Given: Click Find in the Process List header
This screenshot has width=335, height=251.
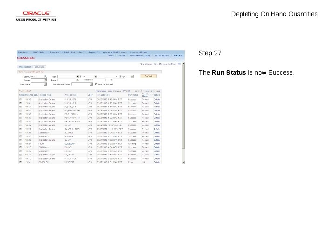Looking at the screenshot, I should coord(110,91).
